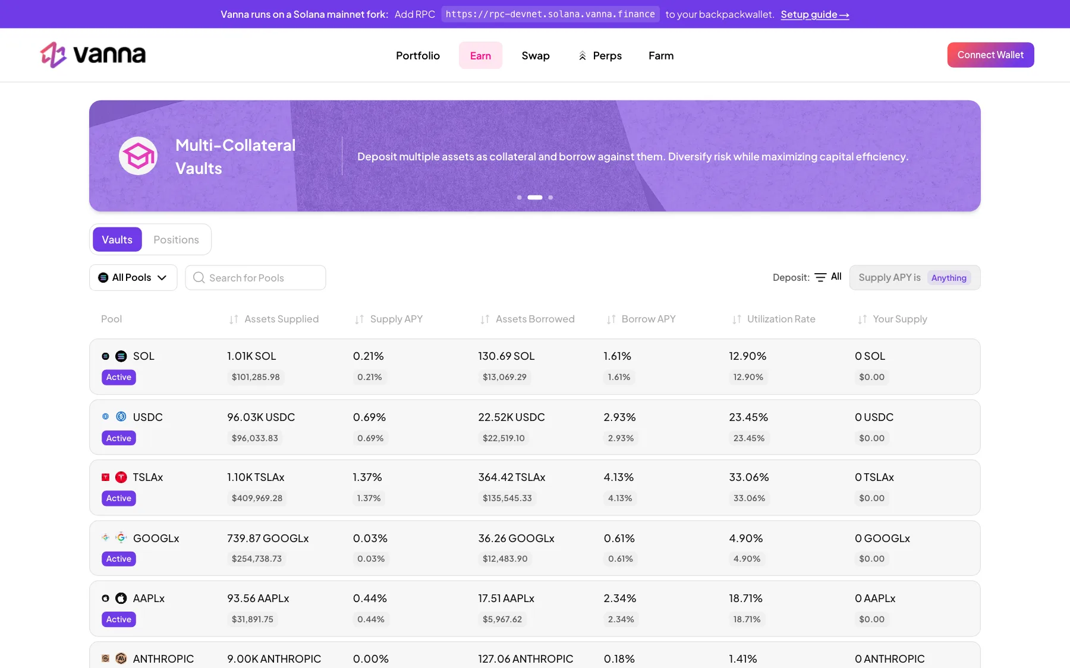This screenshot has width=1070, height=668.
Task: Switch to the Vaults tab
Action: coord(117,240)
